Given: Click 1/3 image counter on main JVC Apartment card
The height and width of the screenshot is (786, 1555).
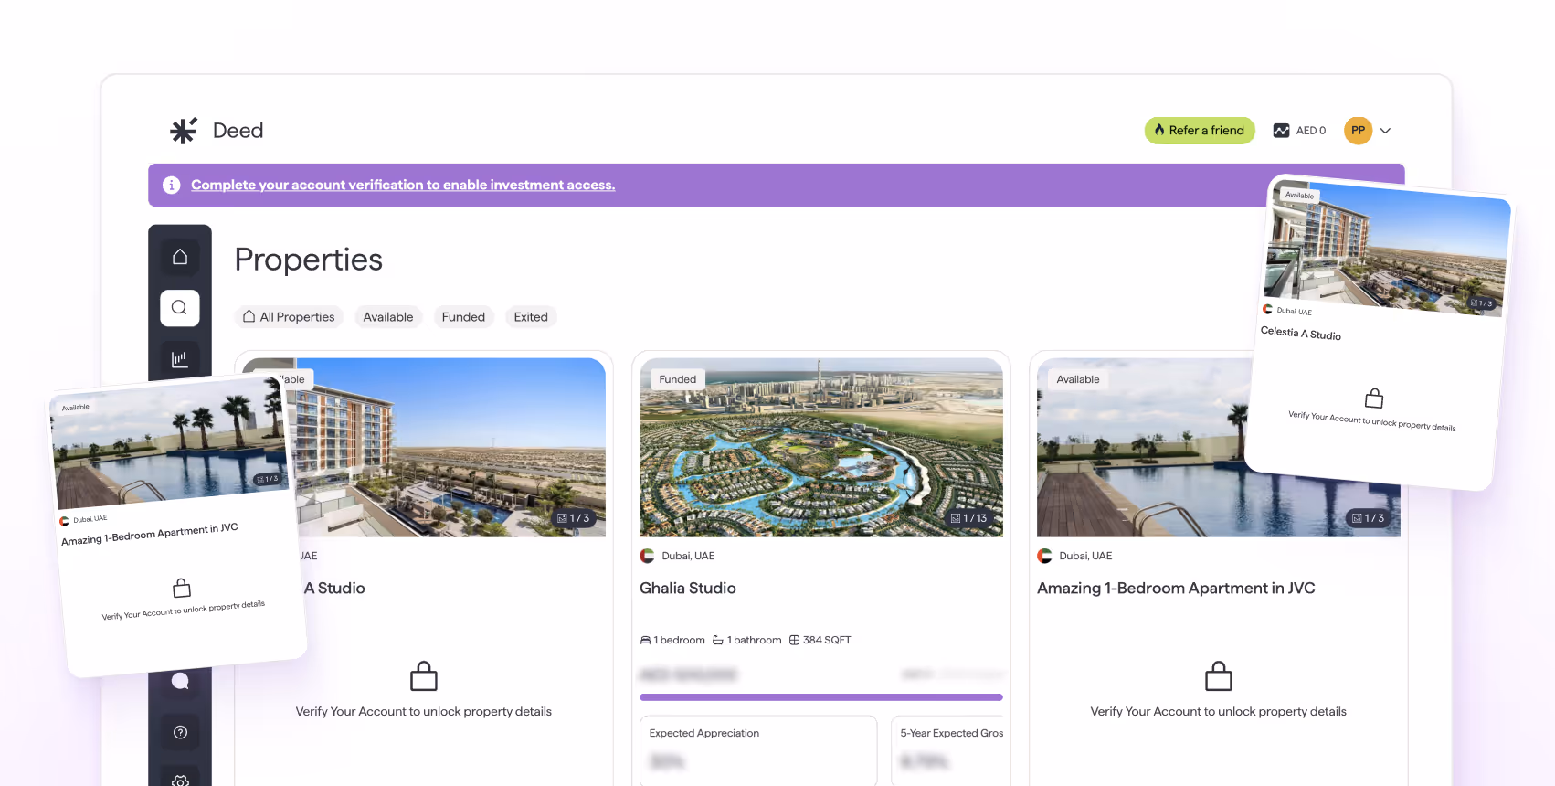Looking at the screenshot, I should (1369, 518).
